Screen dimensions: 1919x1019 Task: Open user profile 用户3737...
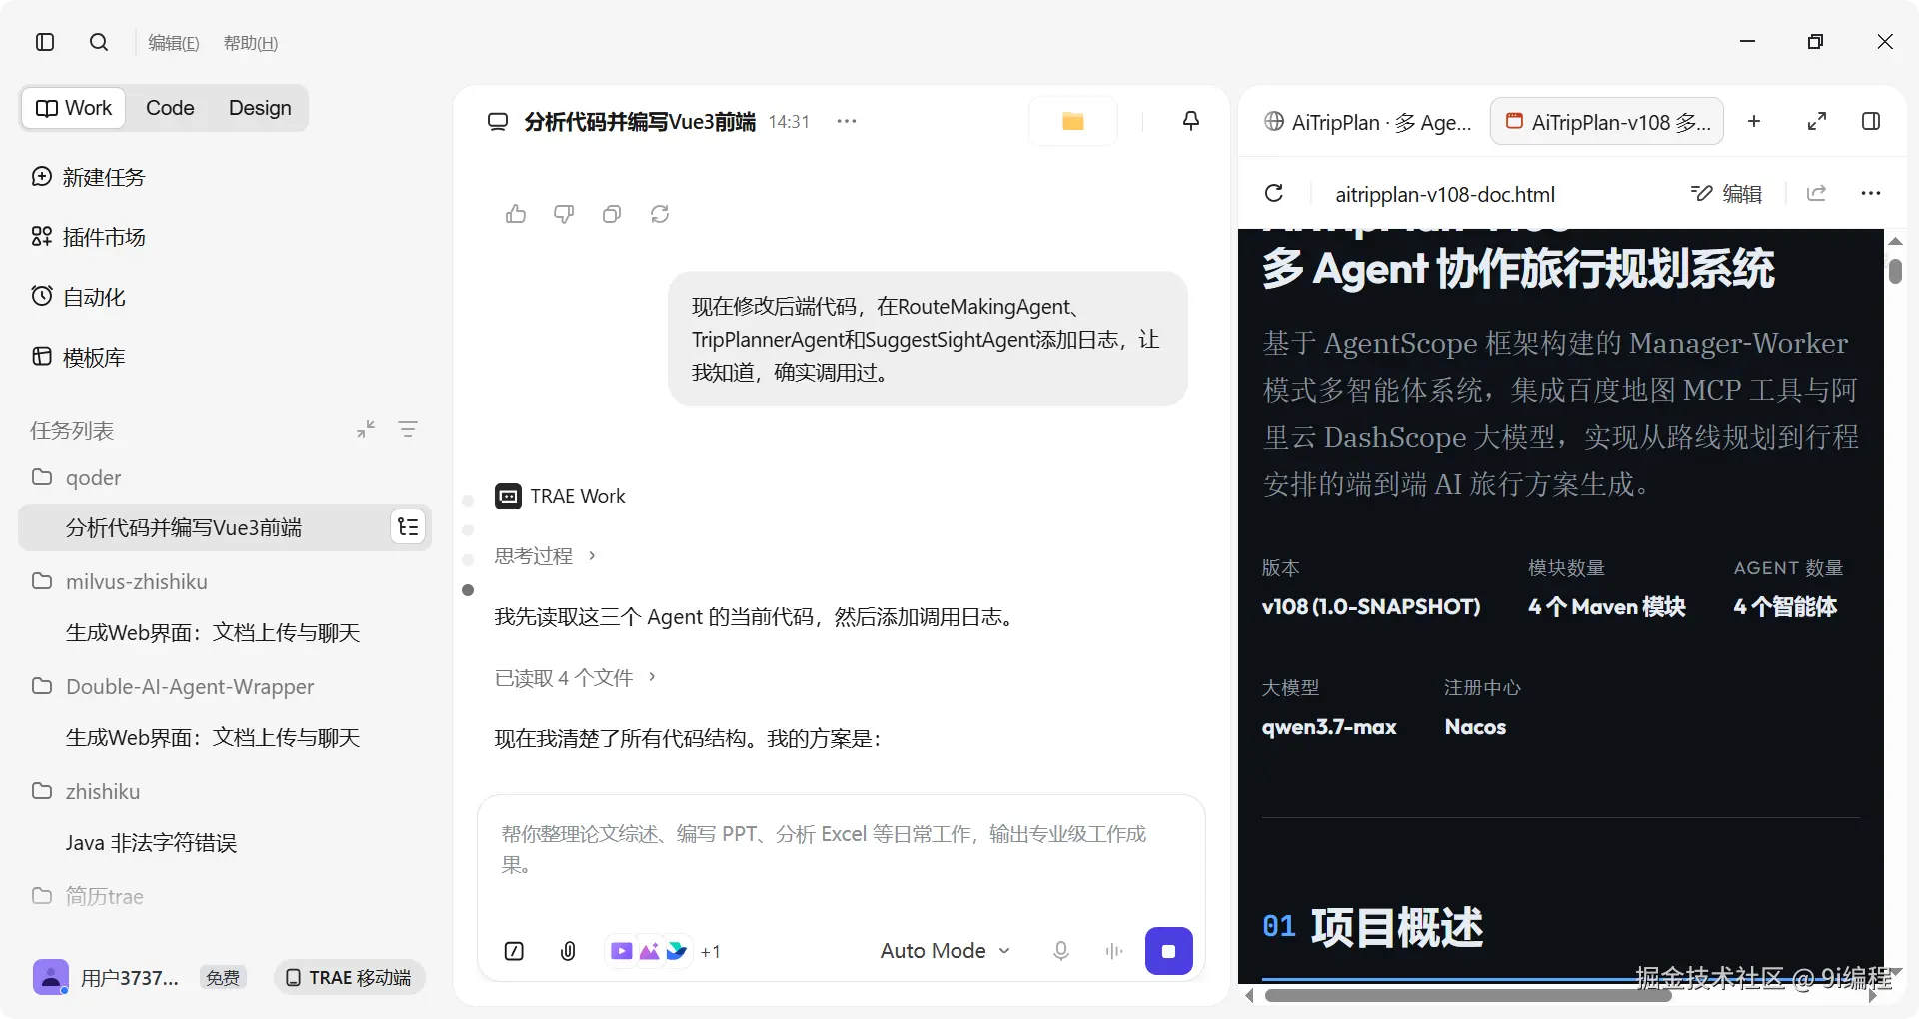point(107,977)
